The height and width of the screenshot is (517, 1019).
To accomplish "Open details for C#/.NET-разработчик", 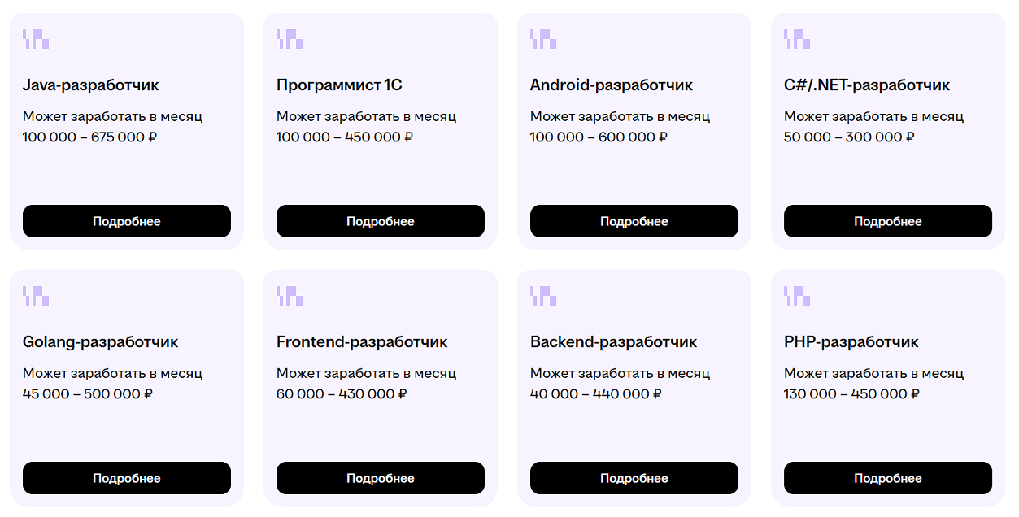I will [888, 221].
